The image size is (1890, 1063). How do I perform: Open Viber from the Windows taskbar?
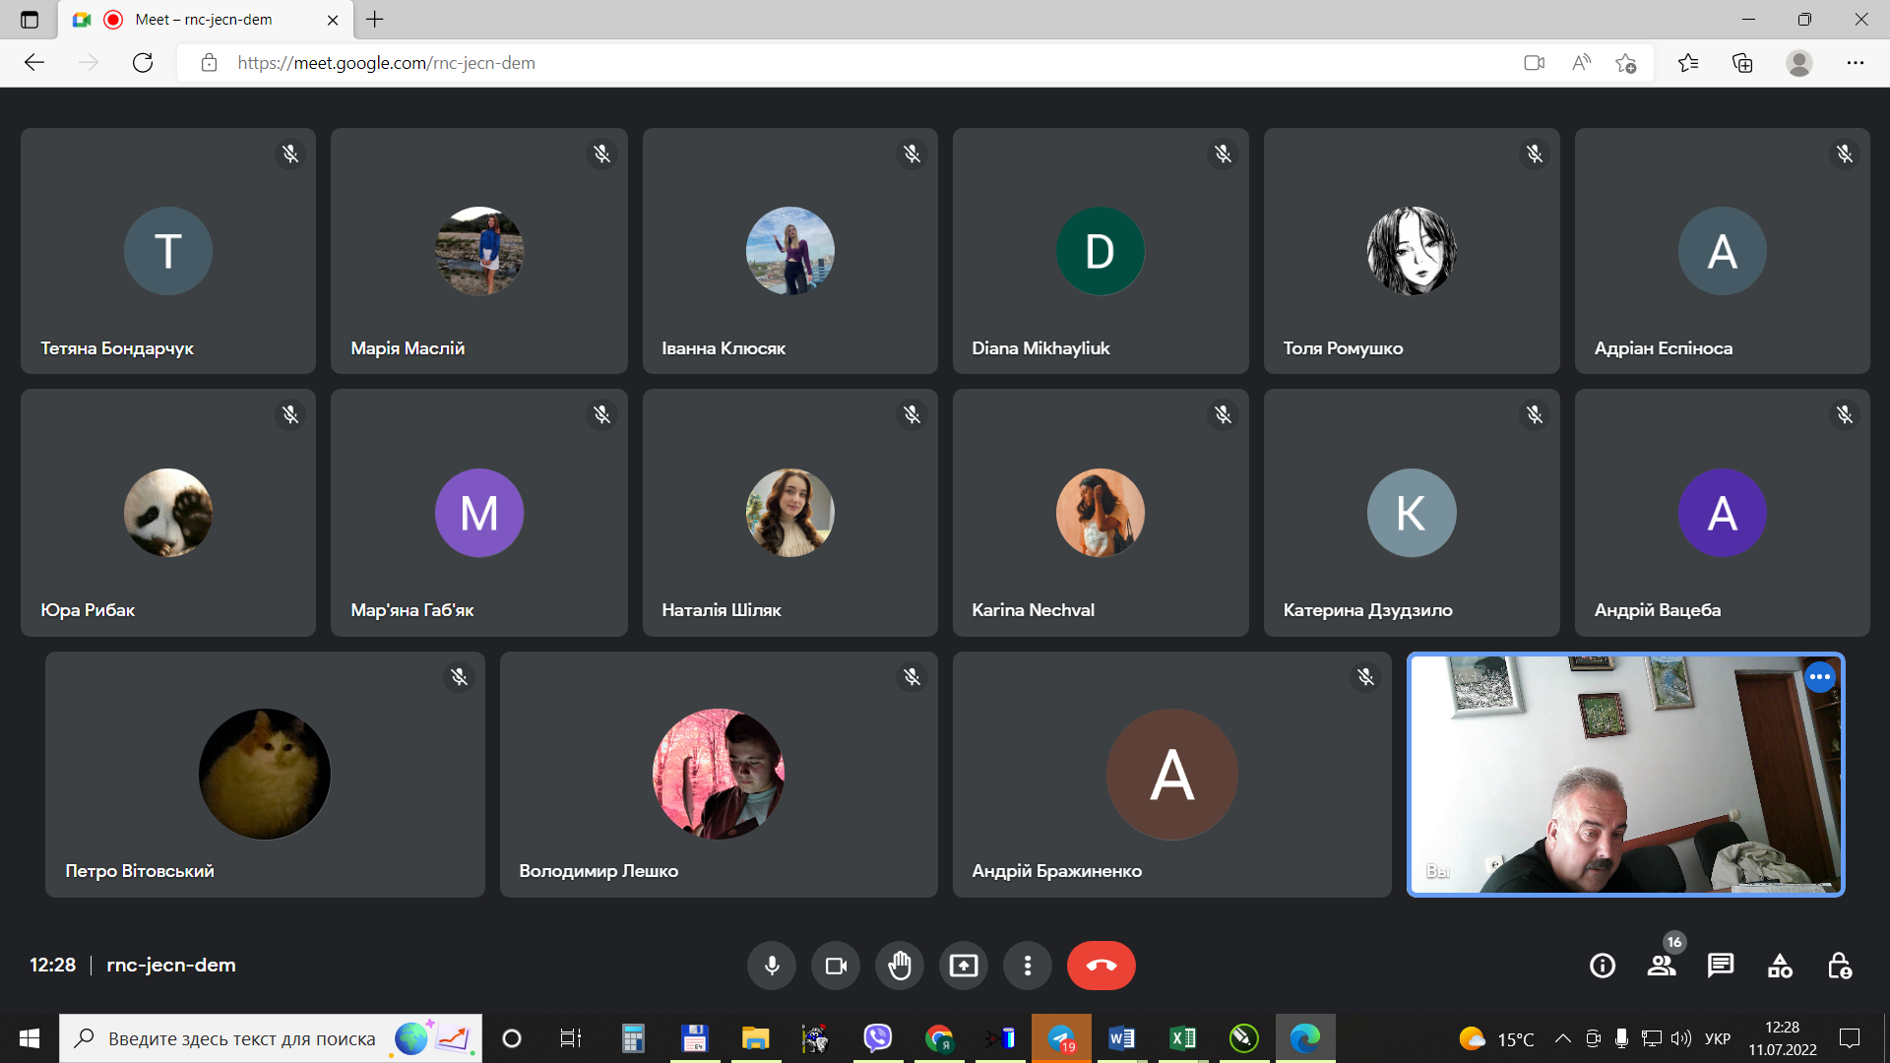877,1038
